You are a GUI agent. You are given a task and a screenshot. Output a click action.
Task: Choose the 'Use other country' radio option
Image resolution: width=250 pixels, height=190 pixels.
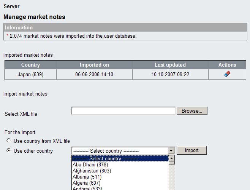[x=8, y=151]
